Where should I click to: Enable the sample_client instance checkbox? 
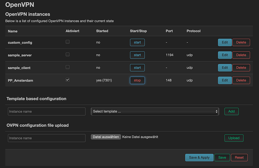tap(68, 67)
